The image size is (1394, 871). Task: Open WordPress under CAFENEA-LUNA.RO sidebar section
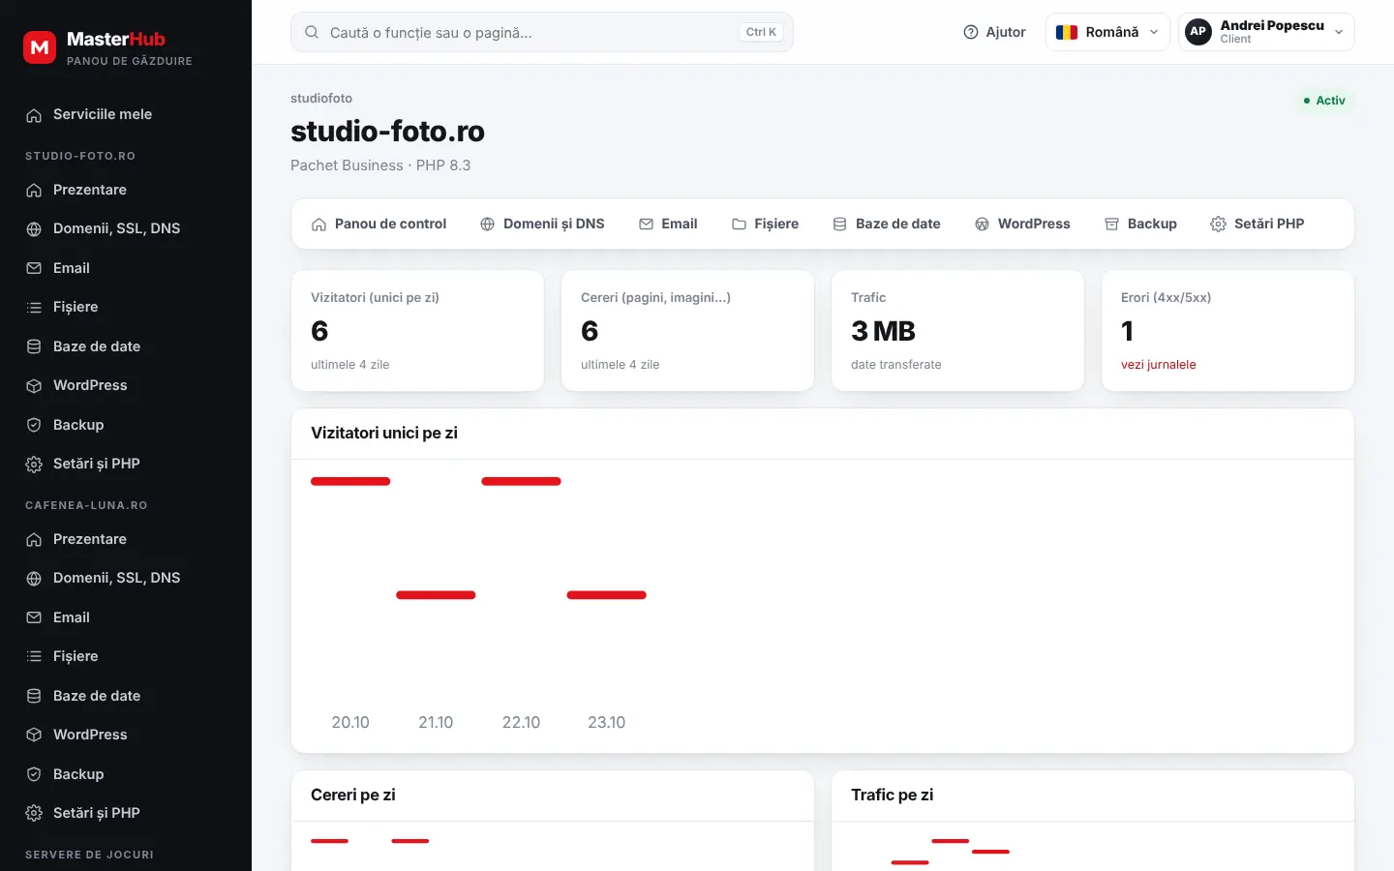pos(126,735)
